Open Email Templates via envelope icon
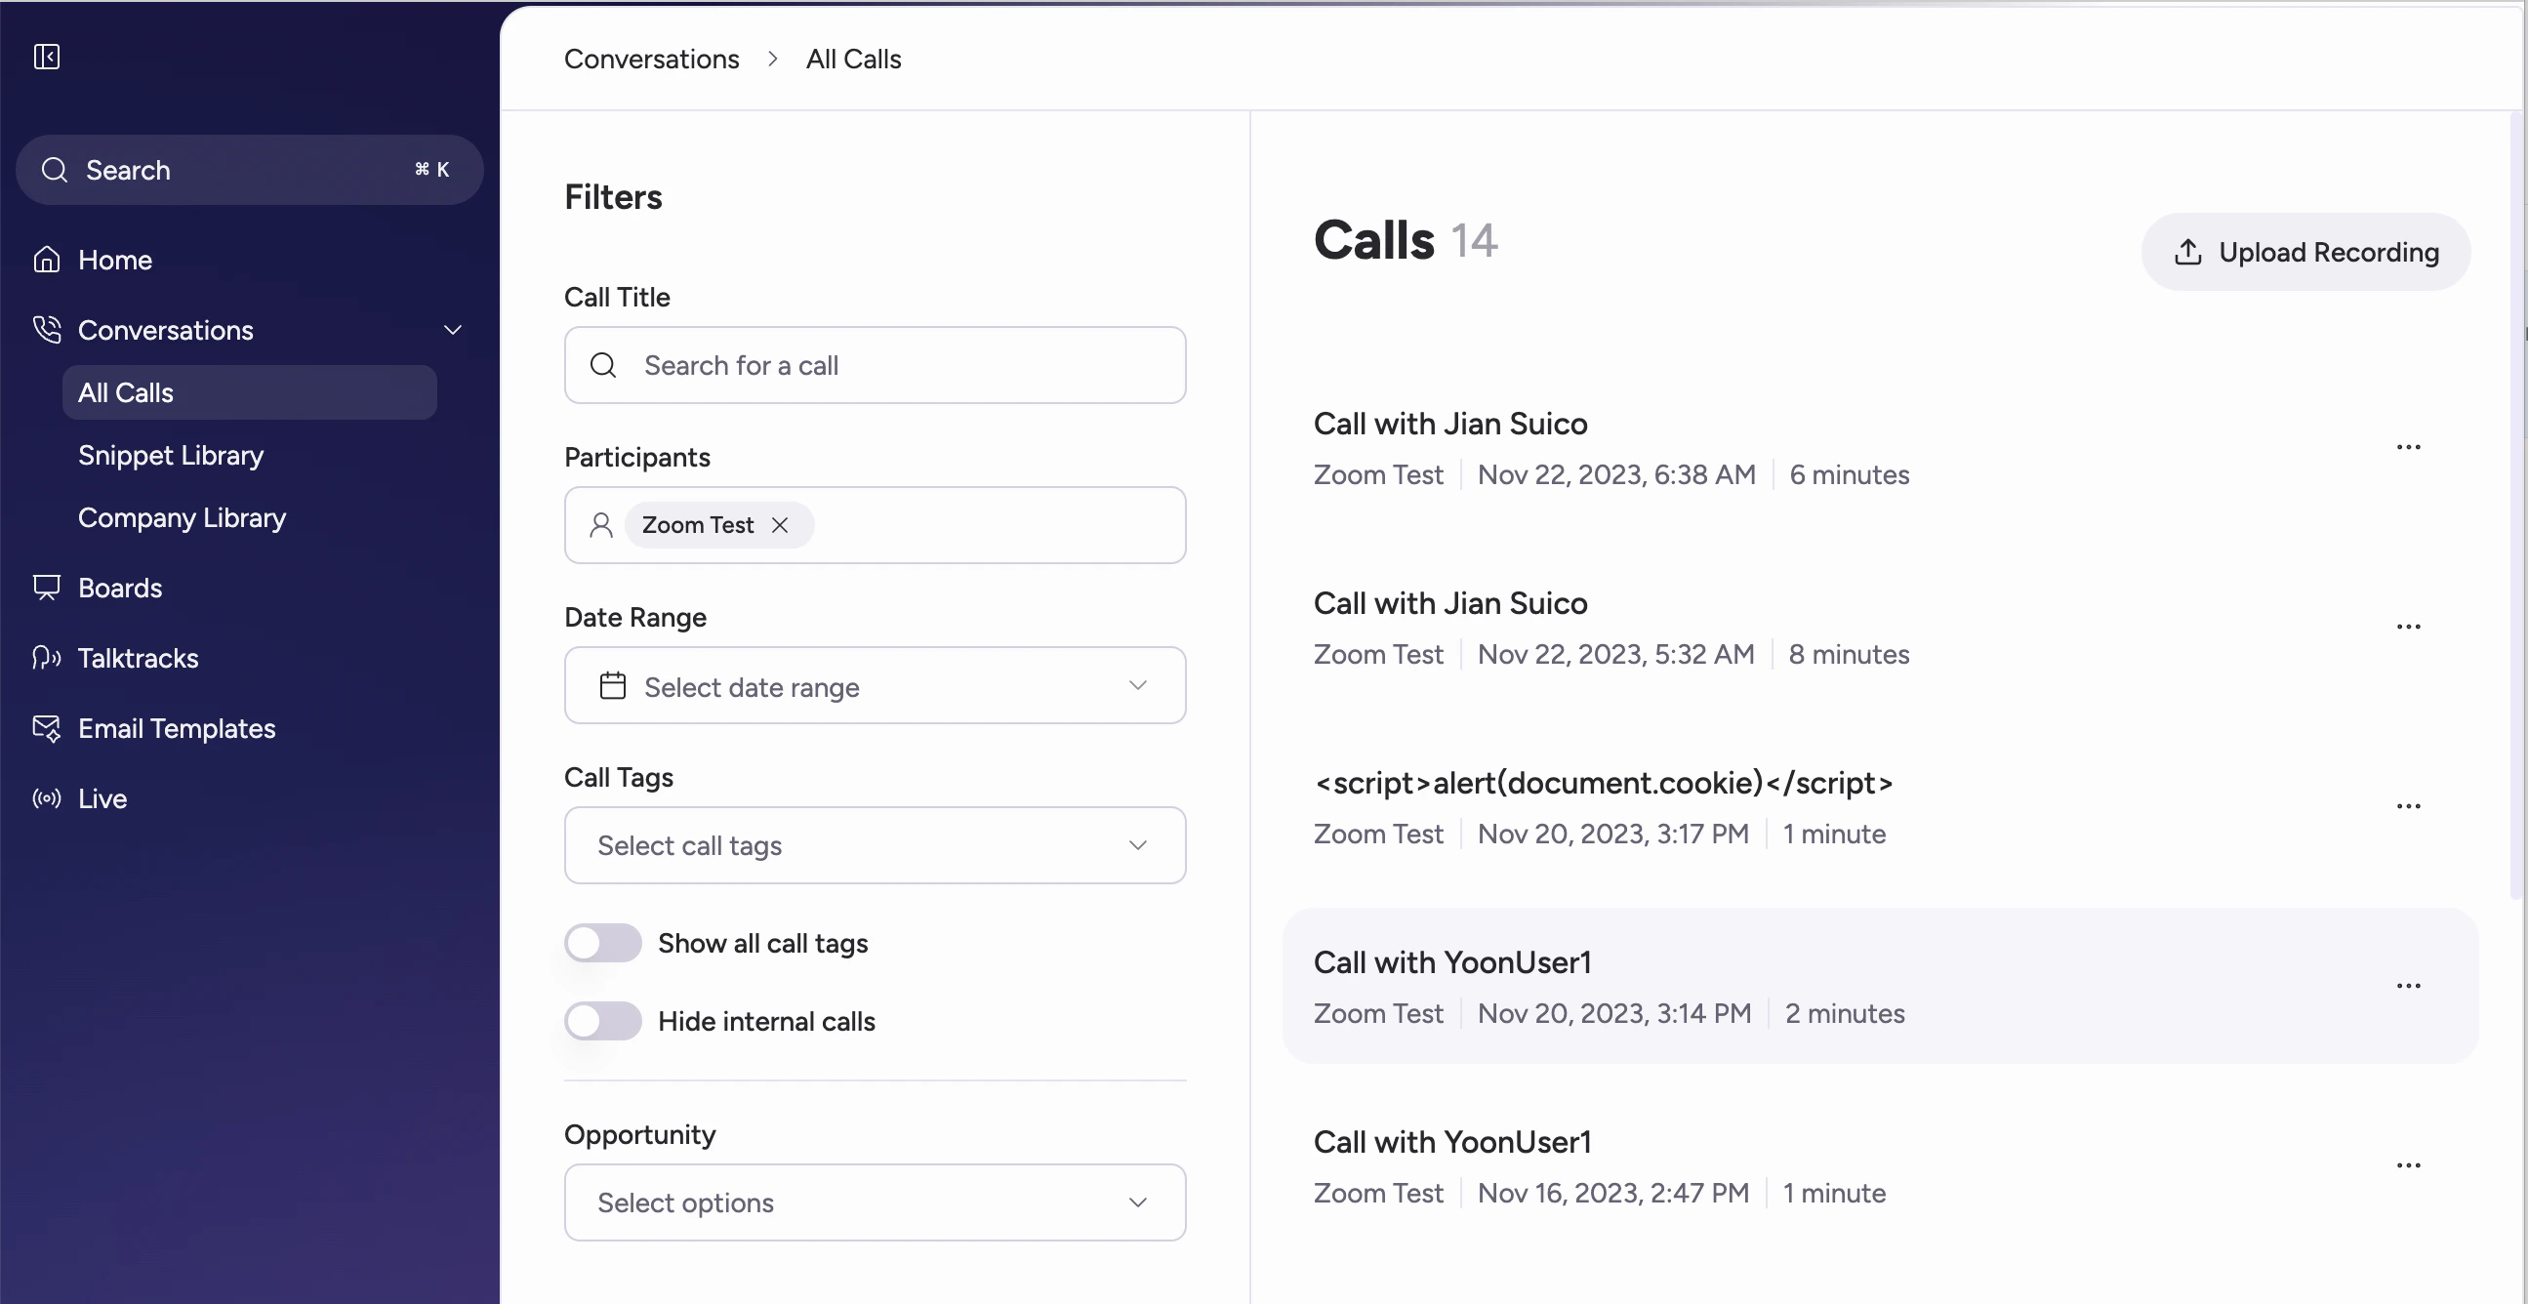Image resolution: width=2528 pixels, height=1304 pixels. pyautogui.click(x=46, y=728)
